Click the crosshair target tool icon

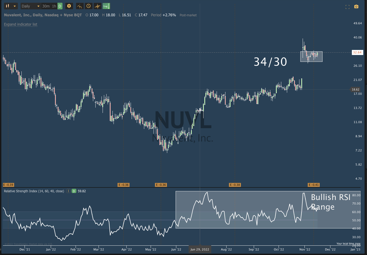click(97, 6)
